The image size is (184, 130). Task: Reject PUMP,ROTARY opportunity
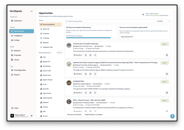pos(90,93)
